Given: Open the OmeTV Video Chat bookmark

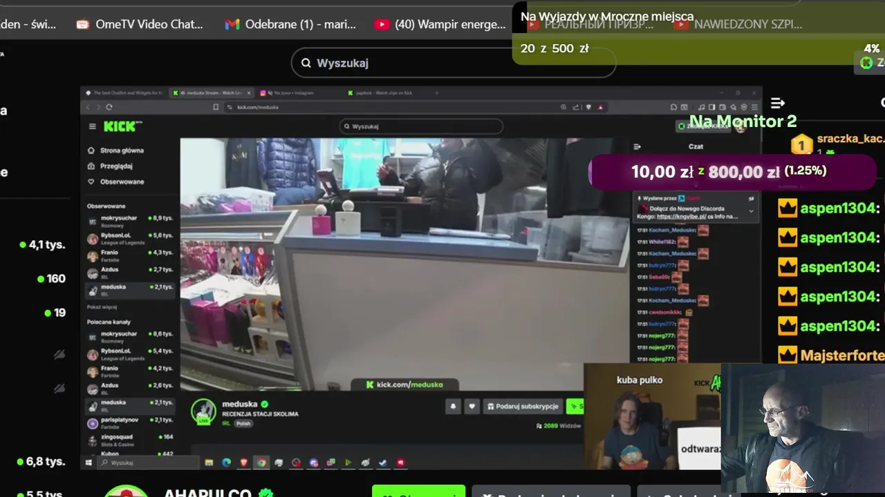Looking at the screenshot, I should (x=140, y=24).
